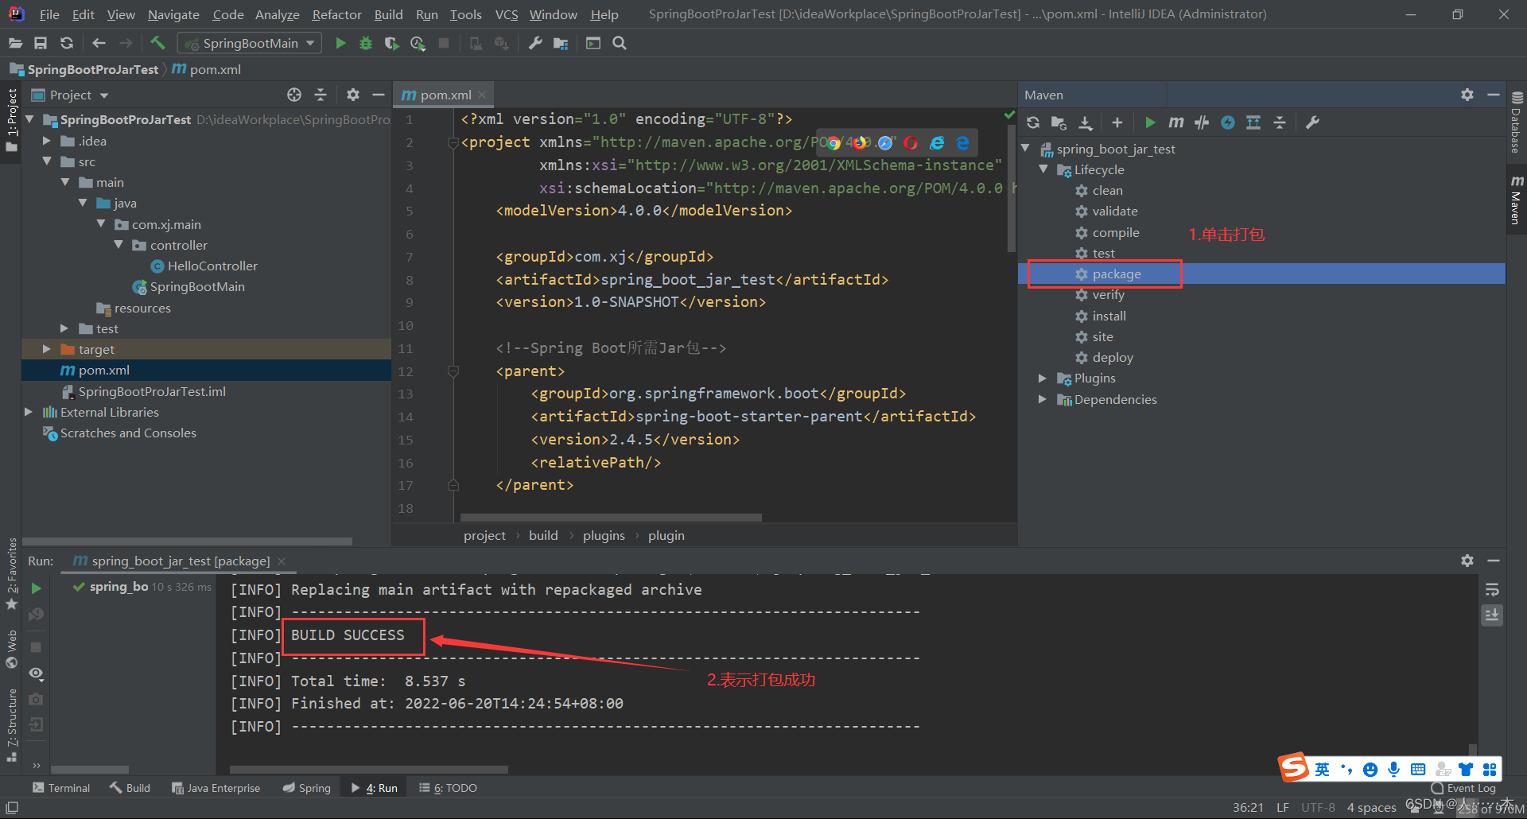Click Maven panel gear options icon
Image resolution: width=1527 pixels, height=819 pixels.
[1467, 95]
